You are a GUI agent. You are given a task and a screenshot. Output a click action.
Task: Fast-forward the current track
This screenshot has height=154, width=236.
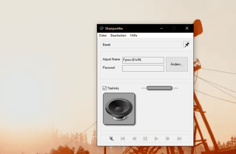[168, 139]
